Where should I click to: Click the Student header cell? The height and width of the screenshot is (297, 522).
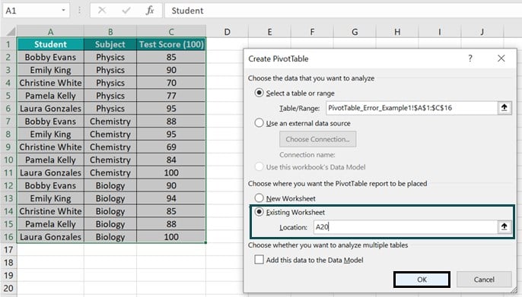click(50, 44)
